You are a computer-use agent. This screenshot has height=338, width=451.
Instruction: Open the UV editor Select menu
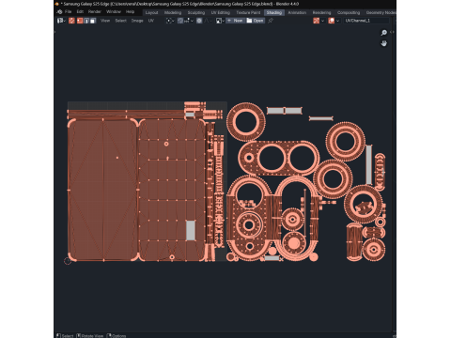(120, 21)
